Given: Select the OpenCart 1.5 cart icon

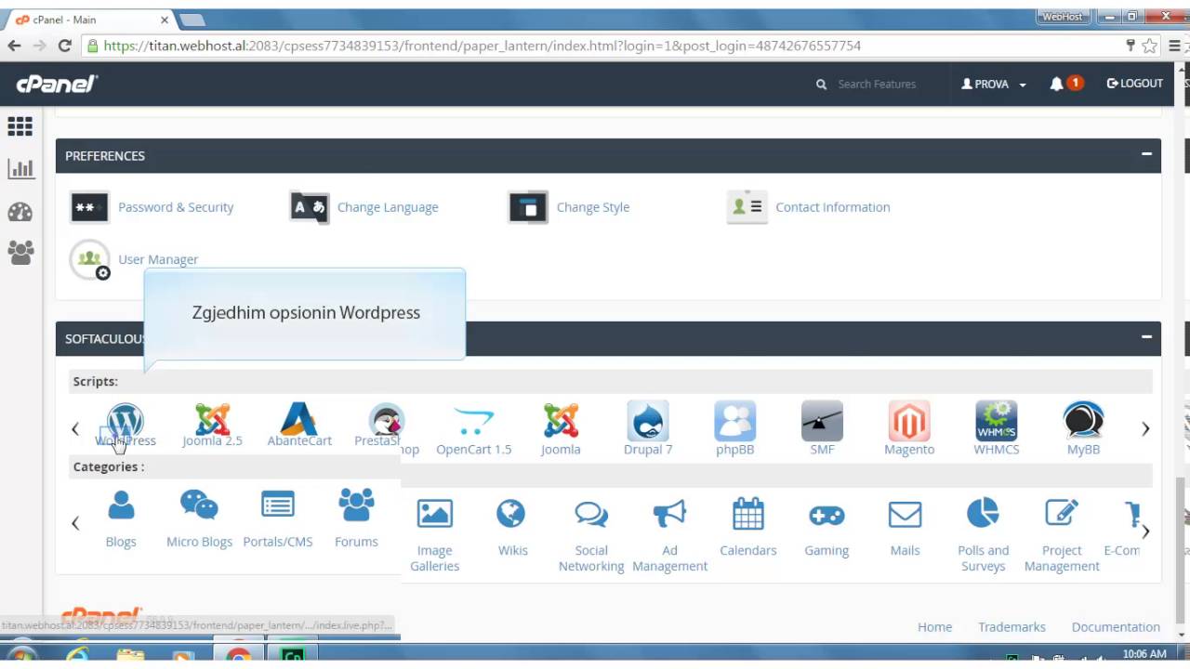Looking at the screenshot, I should point(474,421).
